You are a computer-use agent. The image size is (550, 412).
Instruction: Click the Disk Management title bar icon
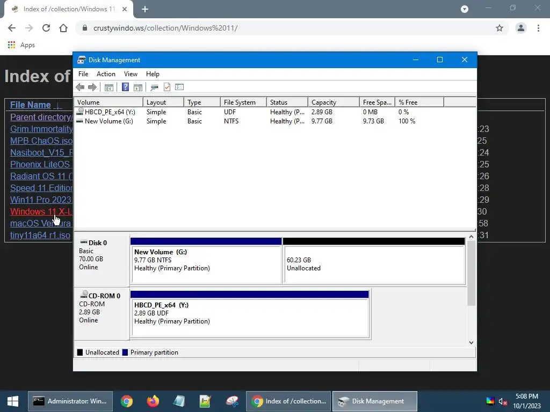(x=82, y=60)
